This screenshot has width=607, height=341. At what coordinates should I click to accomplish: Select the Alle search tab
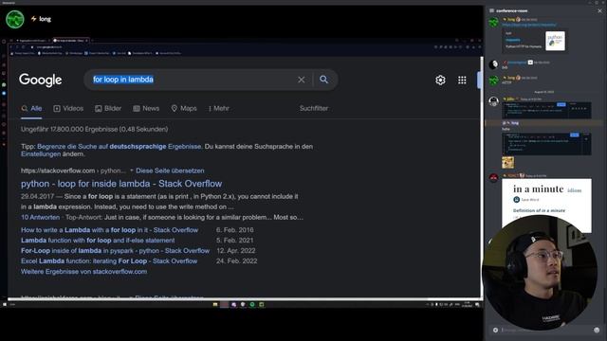[x=31, y=109]
